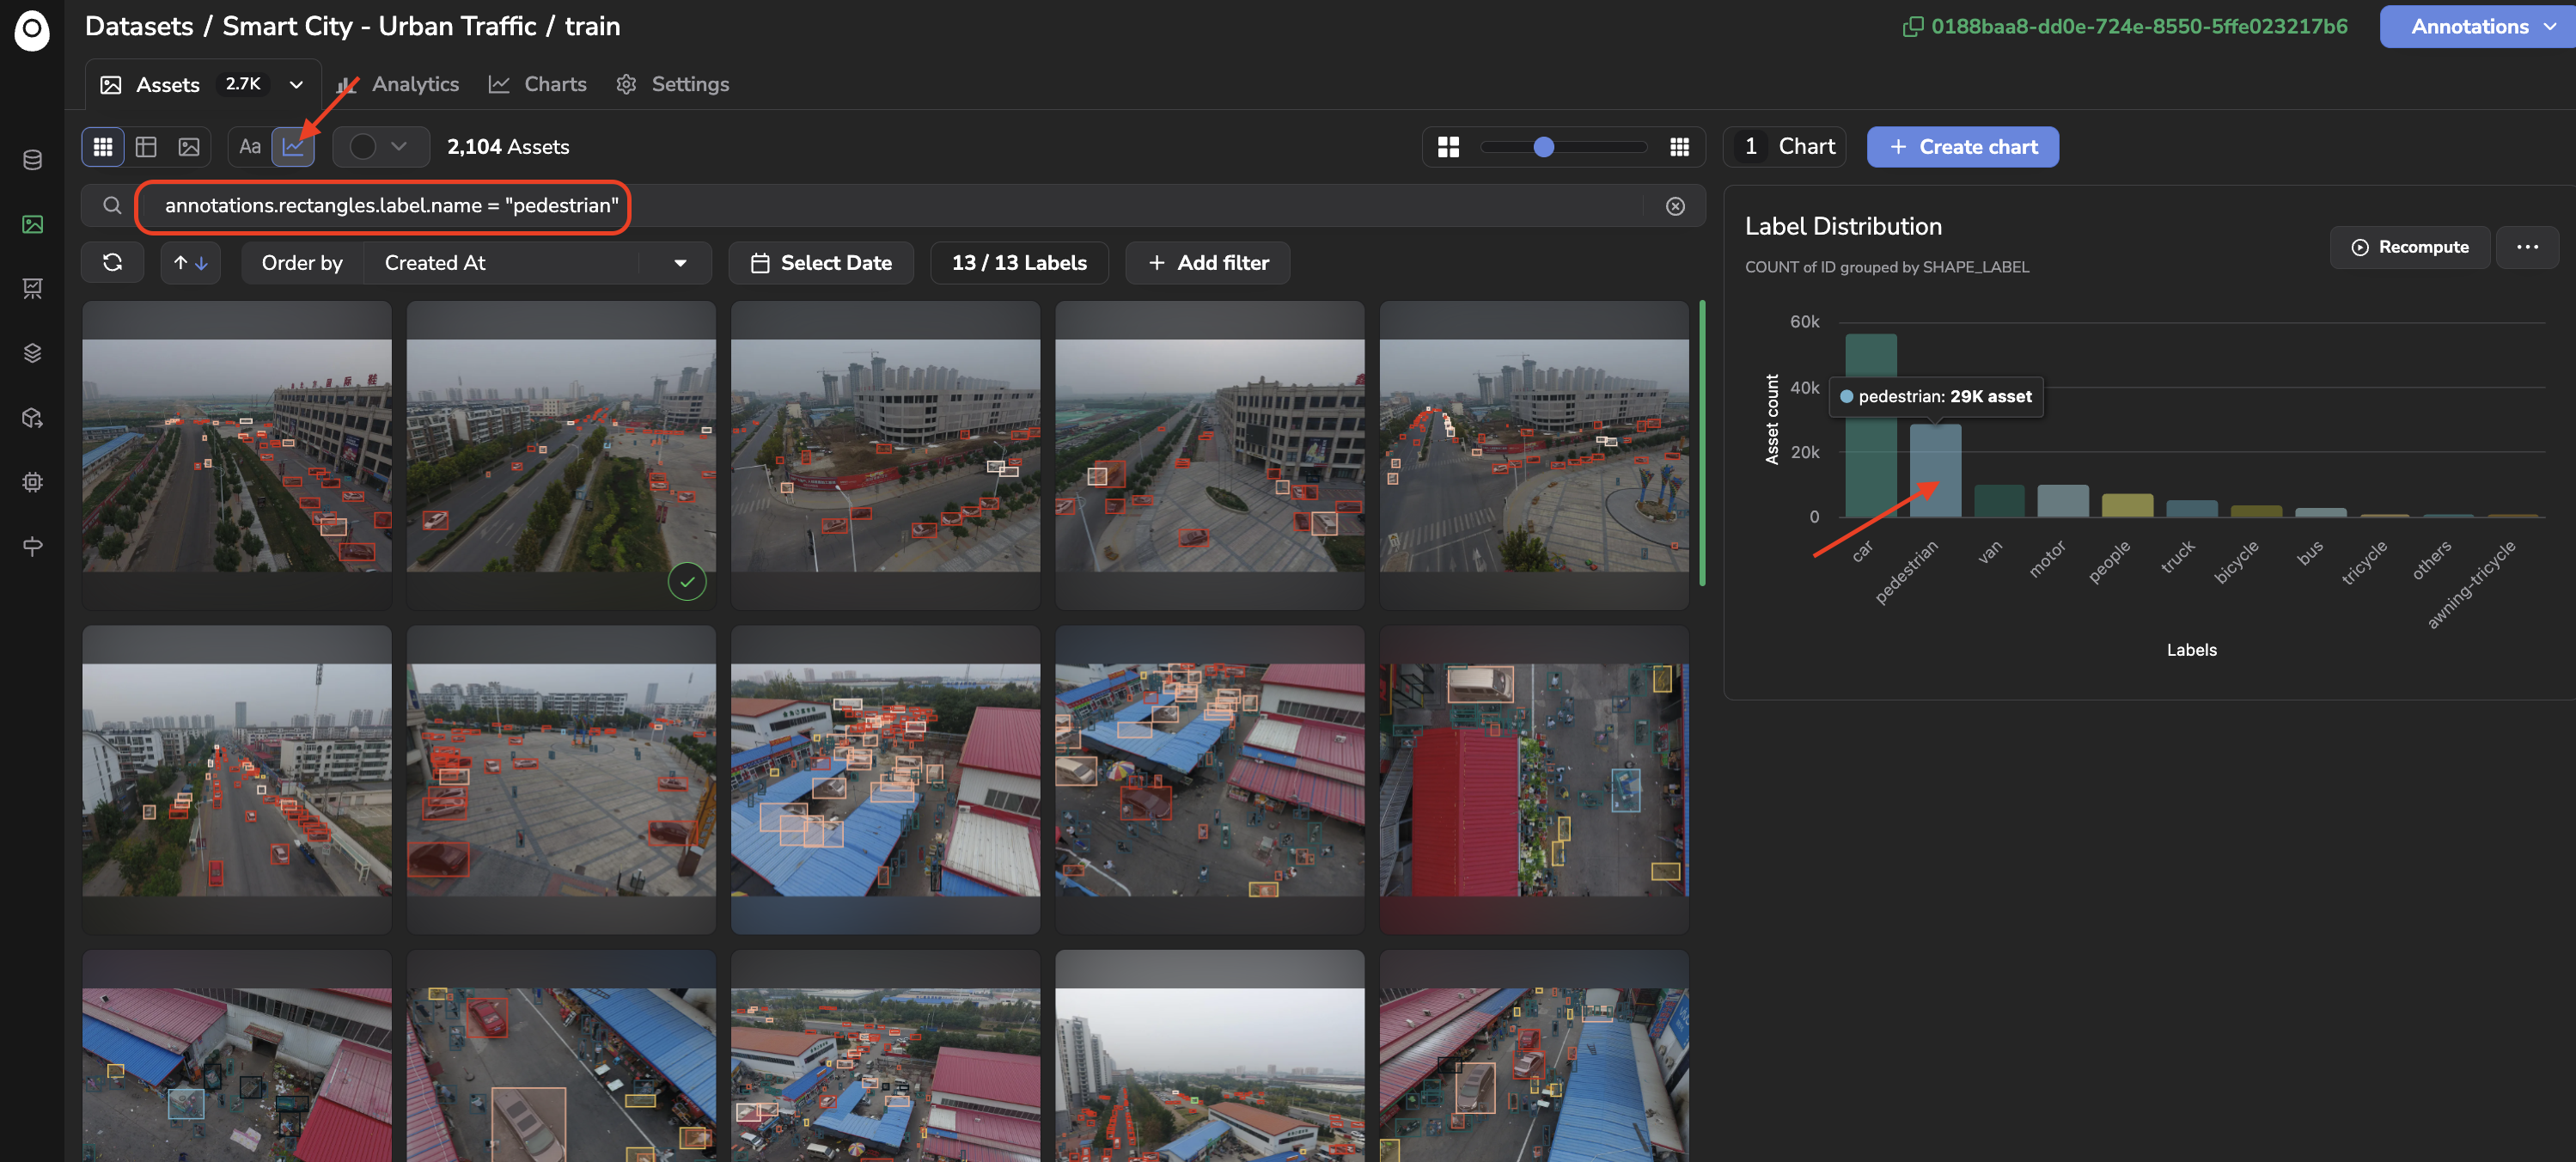This screenshot has height=1162, width=2576.
Task: Open the presentation board icon in sidebar
Action: pyautogui.click(x=32, y=289)
